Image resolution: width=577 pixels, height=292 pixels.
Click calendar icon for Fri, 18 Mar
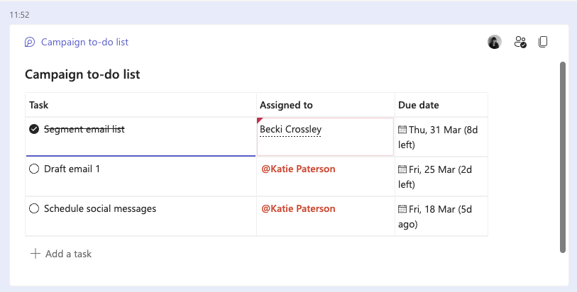[x=402, y=209]
